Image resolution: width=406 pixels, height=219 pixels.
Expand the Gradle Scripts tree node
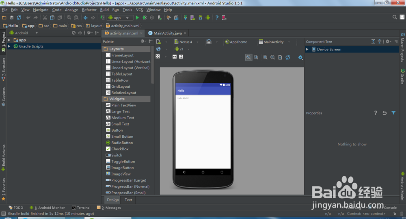pos(9,46)
